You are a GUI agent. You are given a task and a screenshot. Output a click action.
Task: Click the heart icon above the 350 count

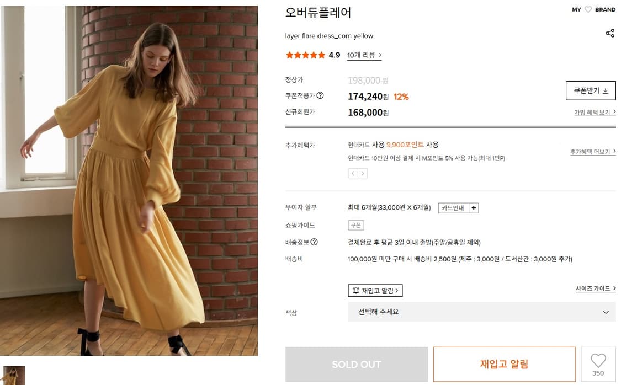point(598,360)
